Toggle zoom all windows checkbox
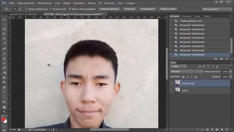This screenshot has width=234, height=132. pyautogui.click(x=50, y=9)
